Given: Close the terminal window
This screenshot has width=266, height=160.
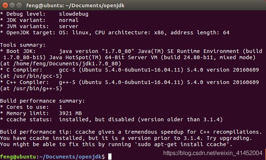Looking at the screenshot, I should [x=5, y=5].
